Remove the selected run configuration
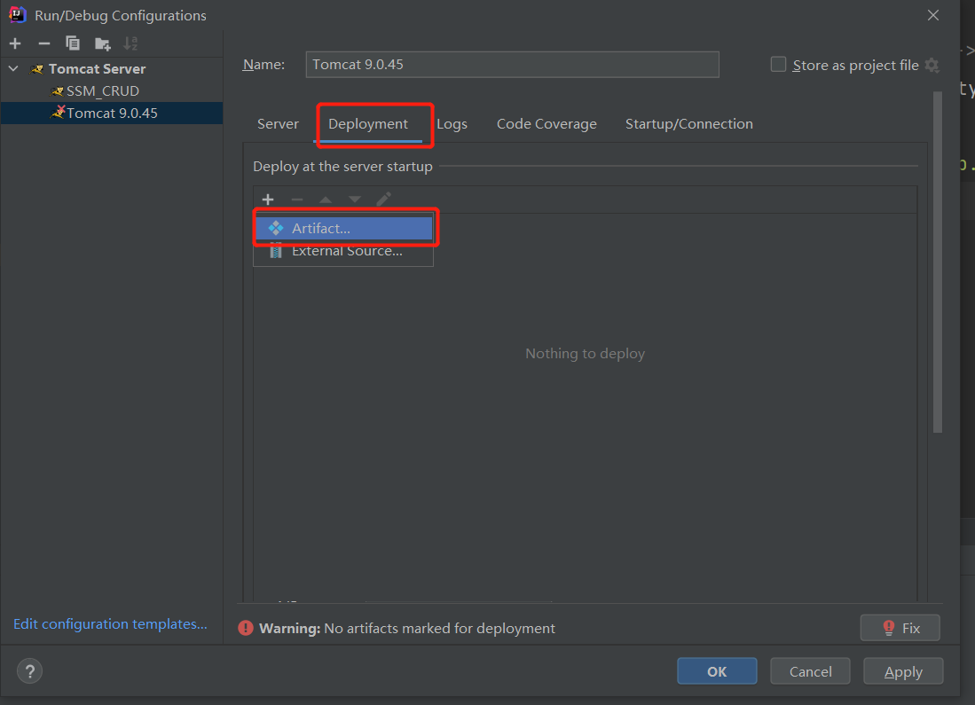 coord(44,43)
